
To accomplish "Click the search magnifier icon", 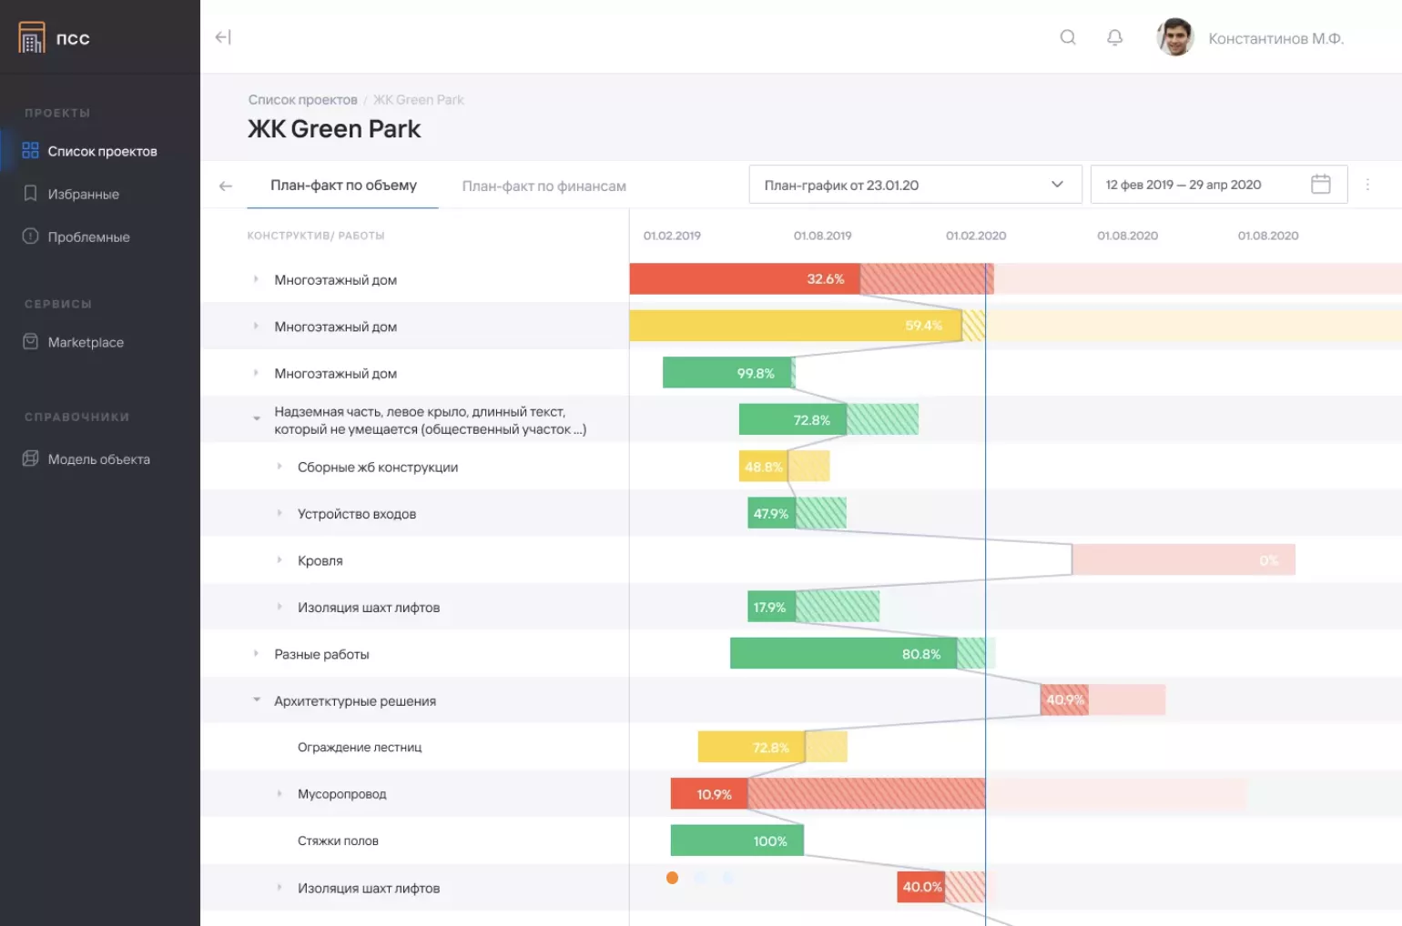I will (1068, 37).
